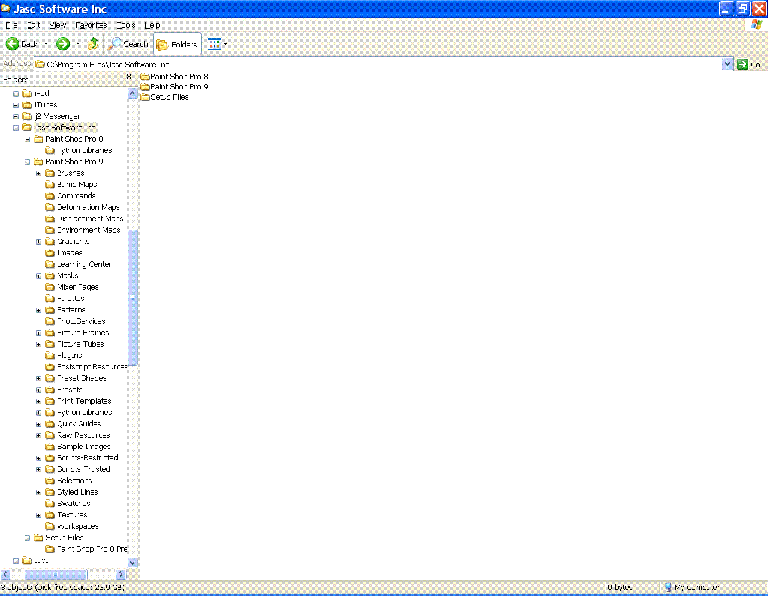
Task: Open the address bar dropdown
Action: click(x=727, y=64)
